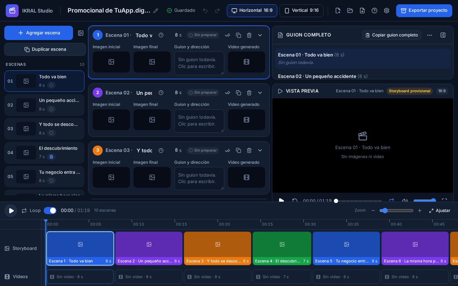Click Exportar proyecto button
The image size is (458, 286).
pos(424,11)
